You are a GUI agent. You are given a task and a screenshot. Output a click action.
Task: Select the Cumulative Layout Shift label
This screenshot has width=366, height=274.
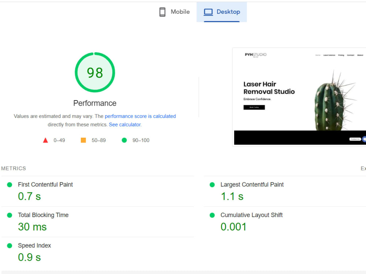(252, 215)
